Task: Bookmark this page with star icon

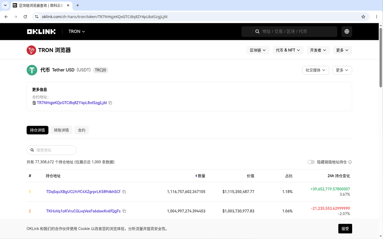Action: (363, 17)
